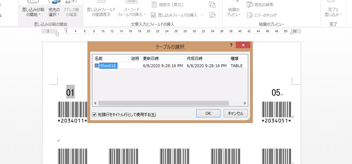Expand the 差し込みフィールドの挿入 dropdown arrow

tap(202, 15)
